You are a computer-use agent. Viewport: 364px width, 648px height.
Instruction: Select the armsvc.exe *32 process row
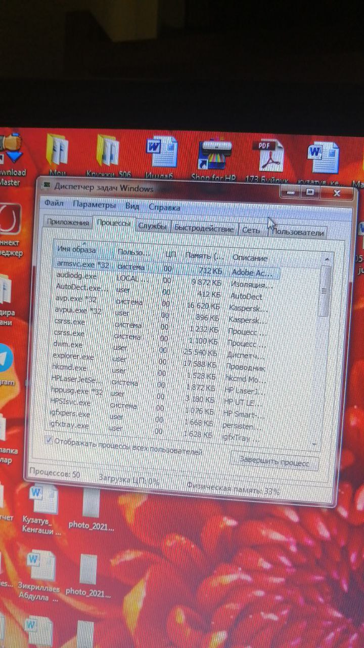pyautogui.click(x=166, y=268)
